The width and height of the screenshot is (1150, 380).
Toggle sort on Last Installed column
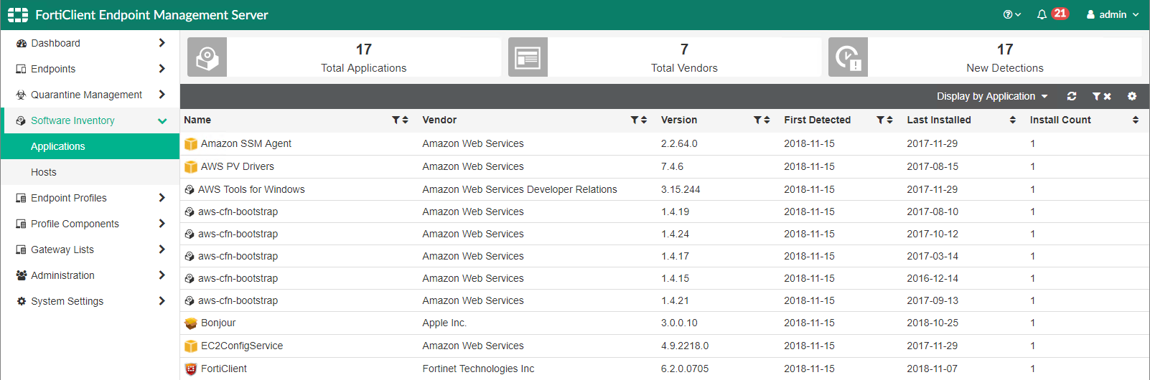pos(1013,120)
